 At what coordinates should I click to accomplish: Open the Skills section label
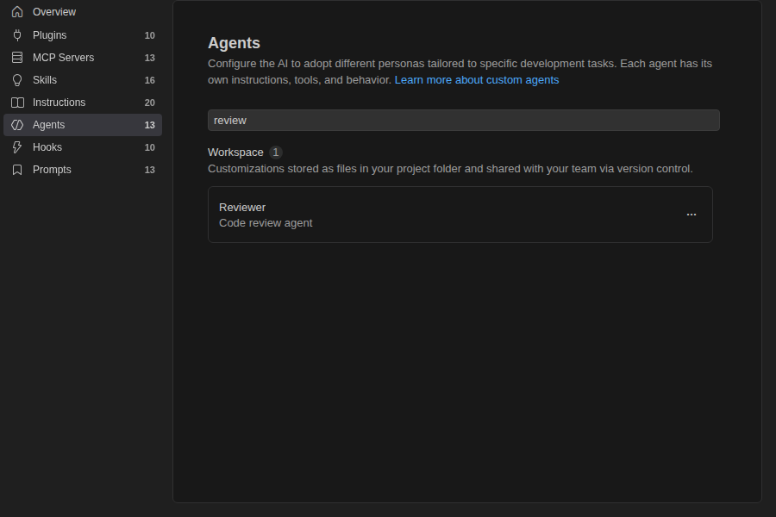tap(45, 80)
